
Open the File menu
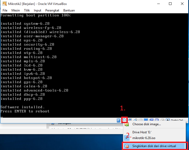(x=5, y=10)
